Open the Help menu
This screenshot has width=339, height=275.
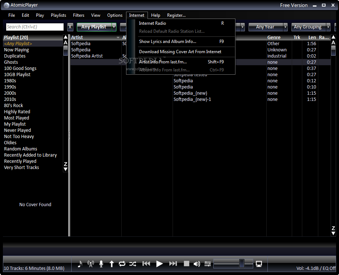point(156,15)
